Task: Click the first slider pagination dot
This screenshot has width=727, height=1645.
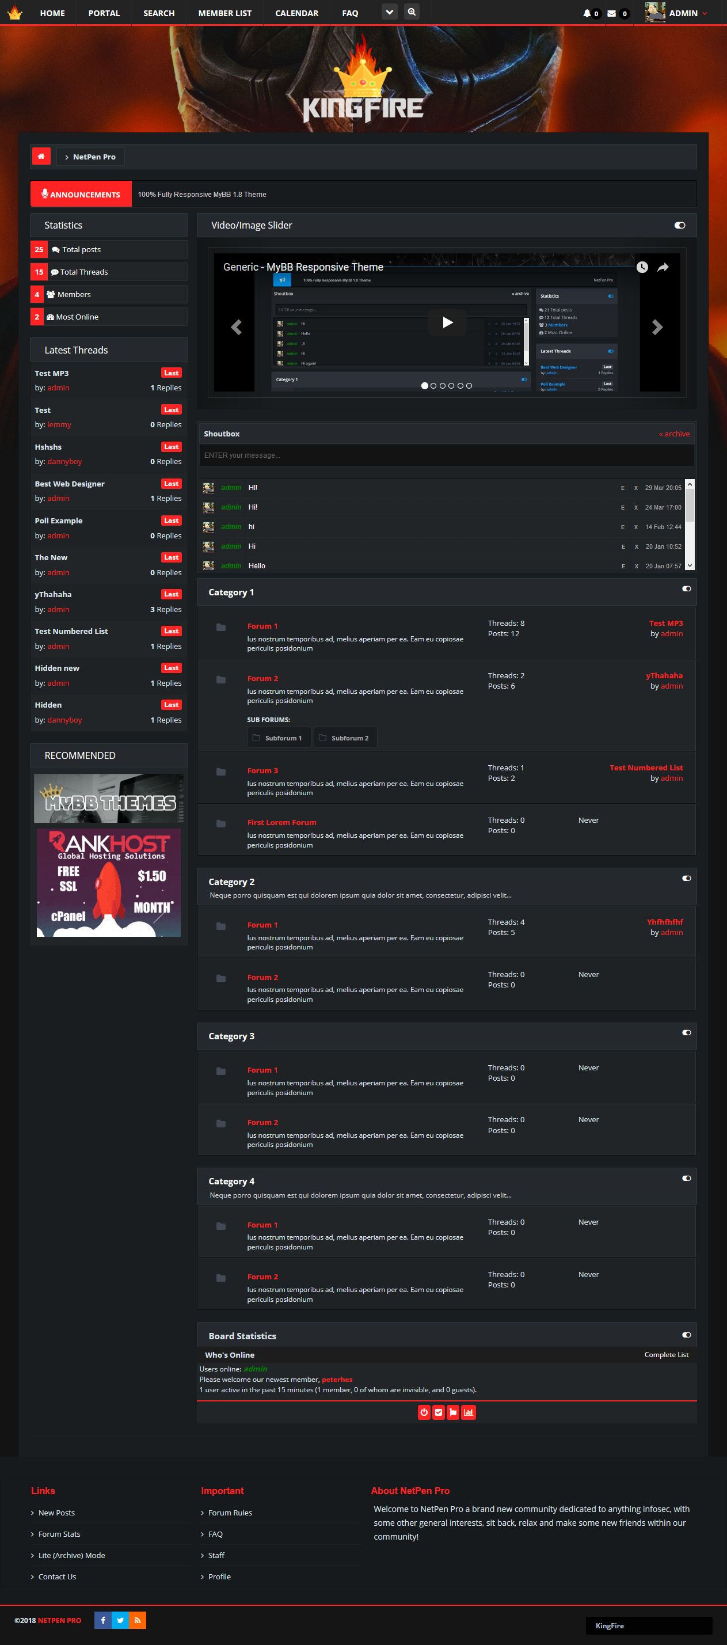Action: point(424,386)
